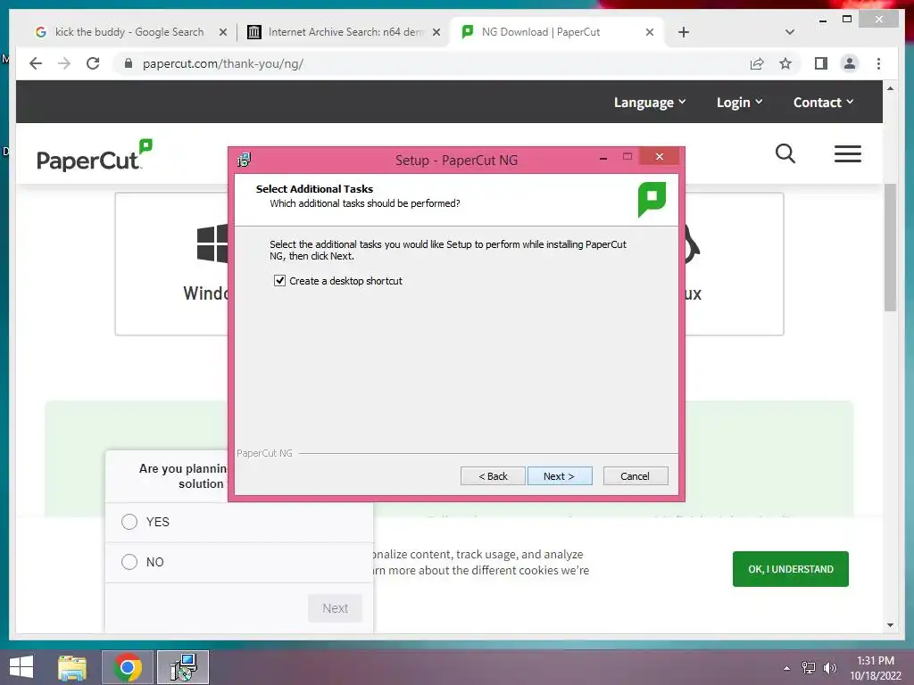Click the Windows logo on download card

pyautogui.click(x=212, y=243)
